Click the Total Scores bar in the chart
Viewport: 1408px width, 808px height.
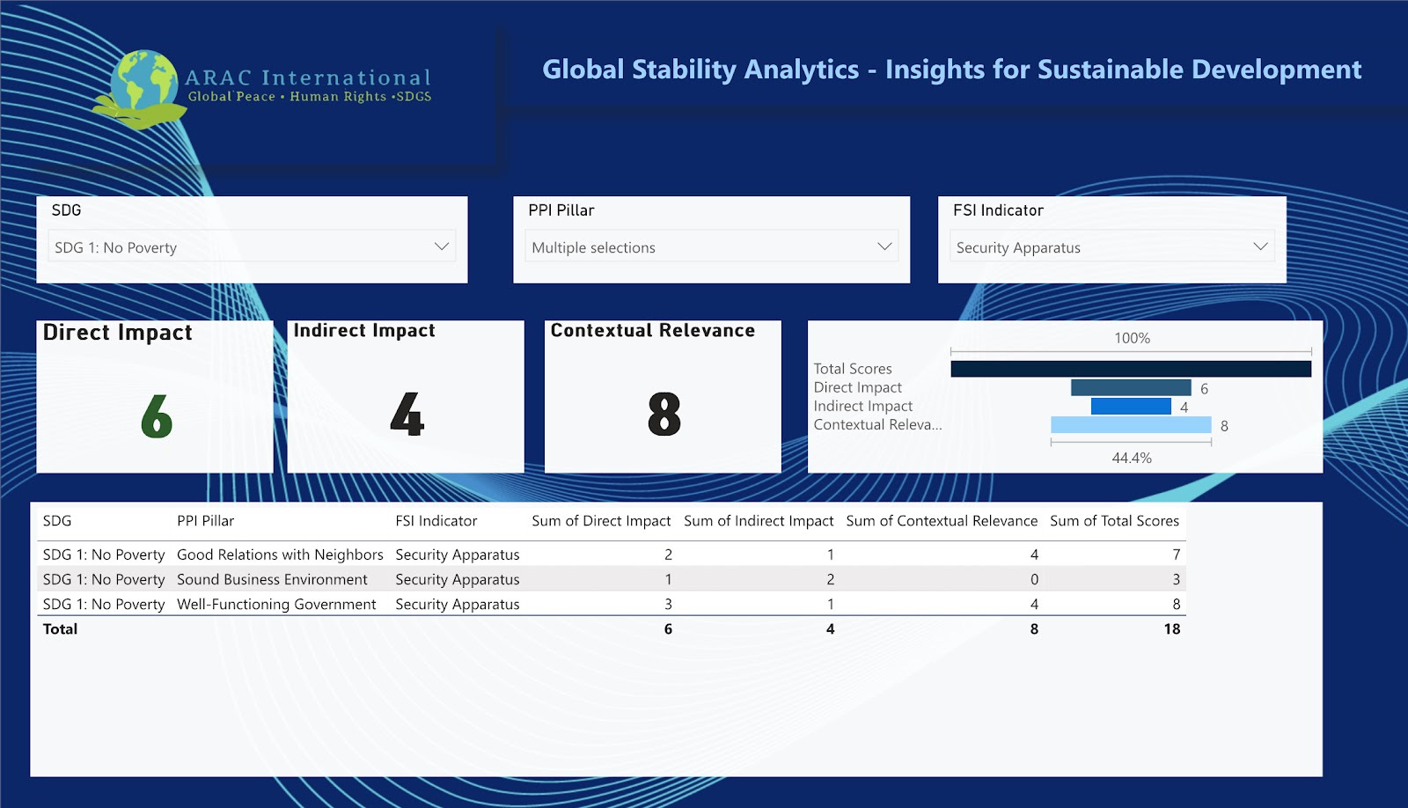[x=1131, y=369]
